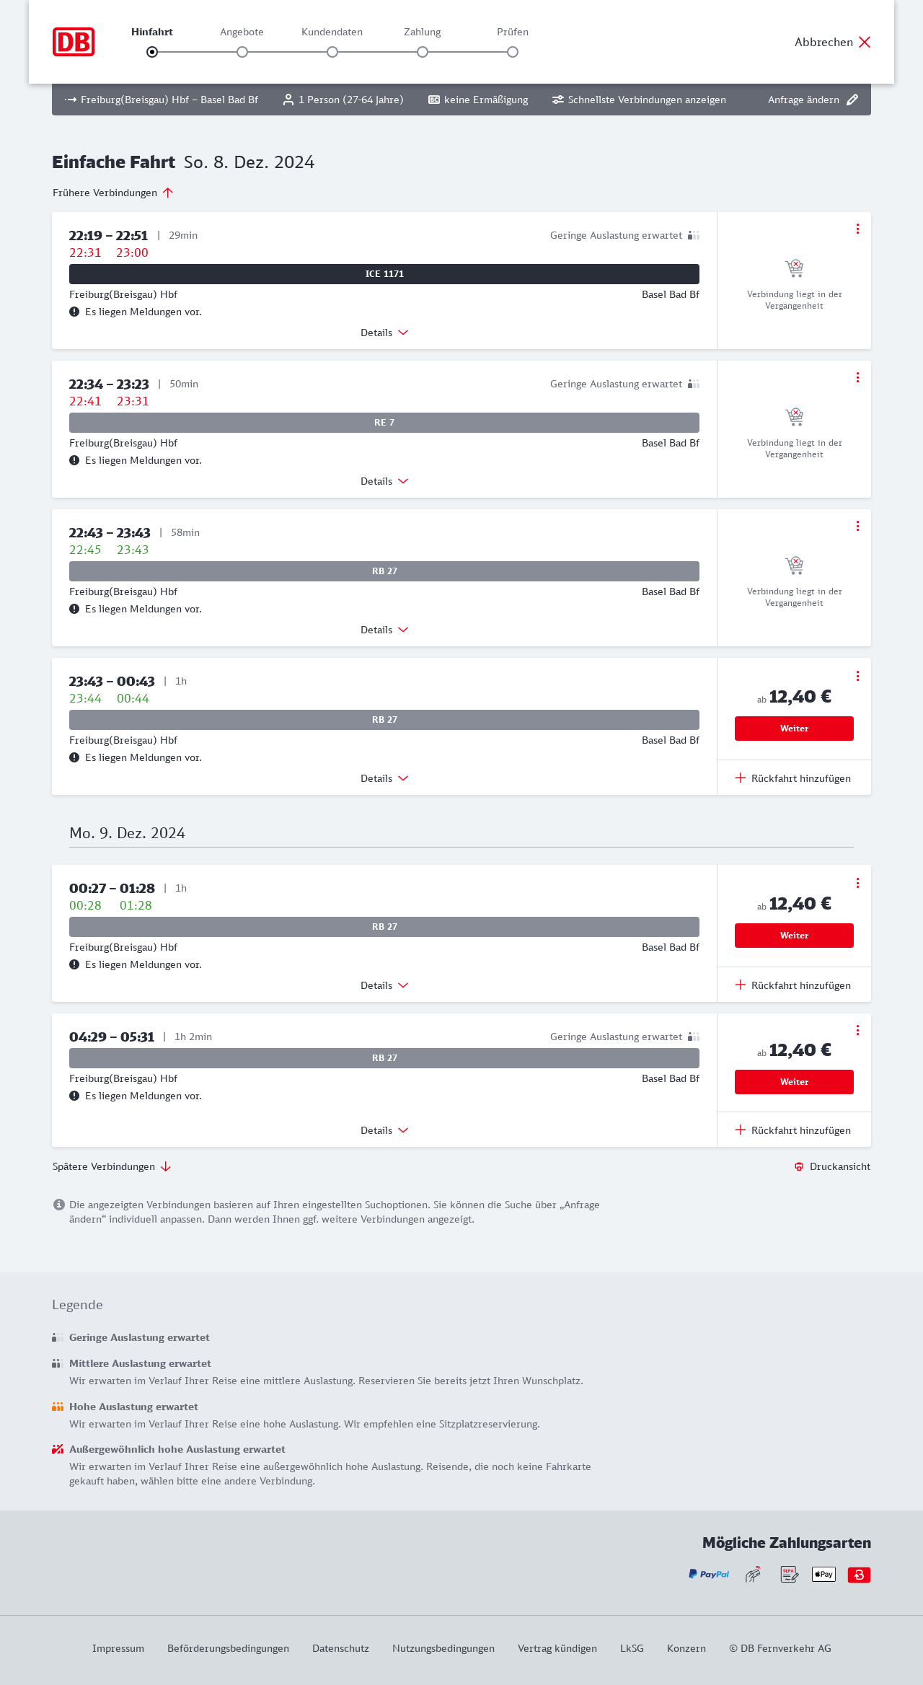Open three-dot menu for ICE 1171 connection
The width and height of the screenshot is (923, 1685).
pos(857,229)
